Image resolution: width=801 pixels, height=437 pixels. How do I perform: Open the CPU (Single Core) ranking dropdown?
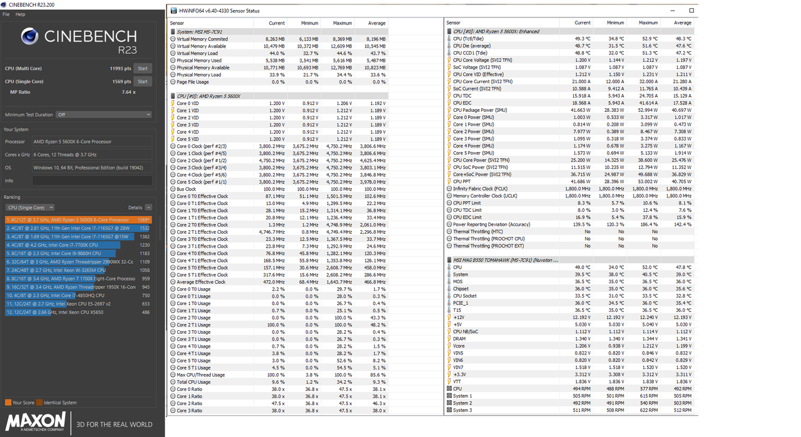30,208
